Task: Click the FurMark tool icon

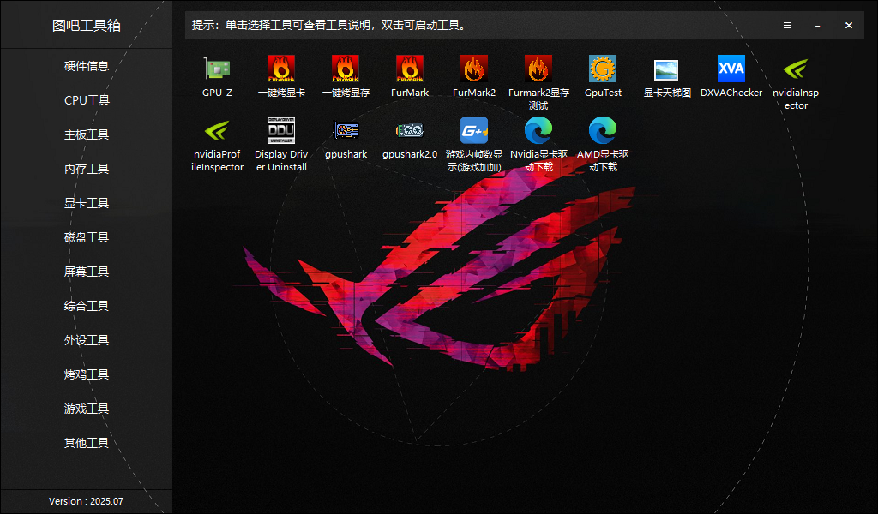Action: pos(410,69)
